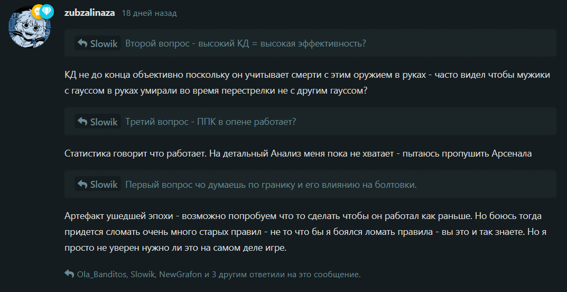Jump to quoted text 'Первый вопрос чо думаешь по гранику'
Screen dimensions: 567x292
coord(271,185)
